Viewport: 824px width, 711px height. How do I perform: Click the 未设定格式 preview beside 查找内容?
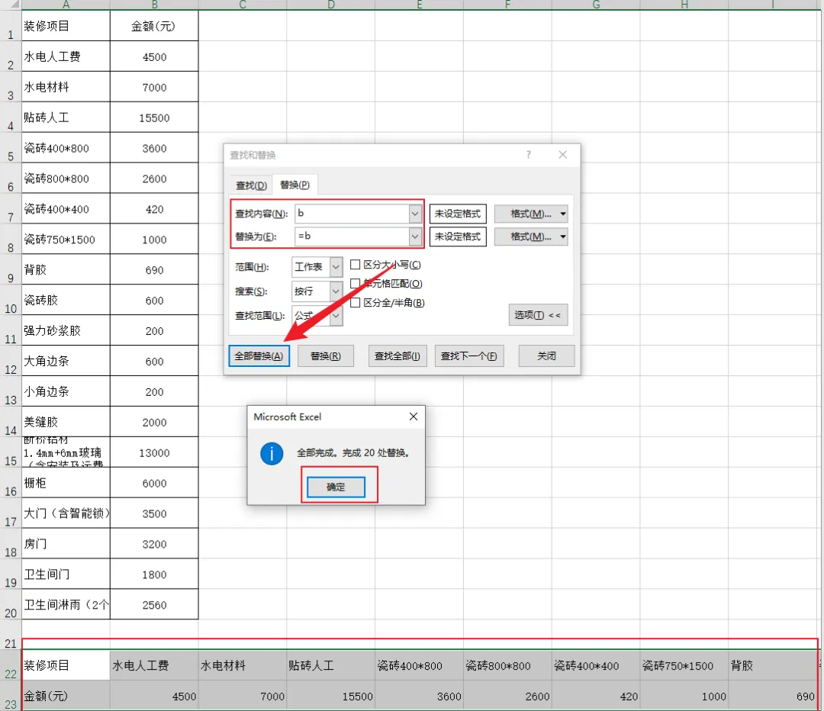458,214
